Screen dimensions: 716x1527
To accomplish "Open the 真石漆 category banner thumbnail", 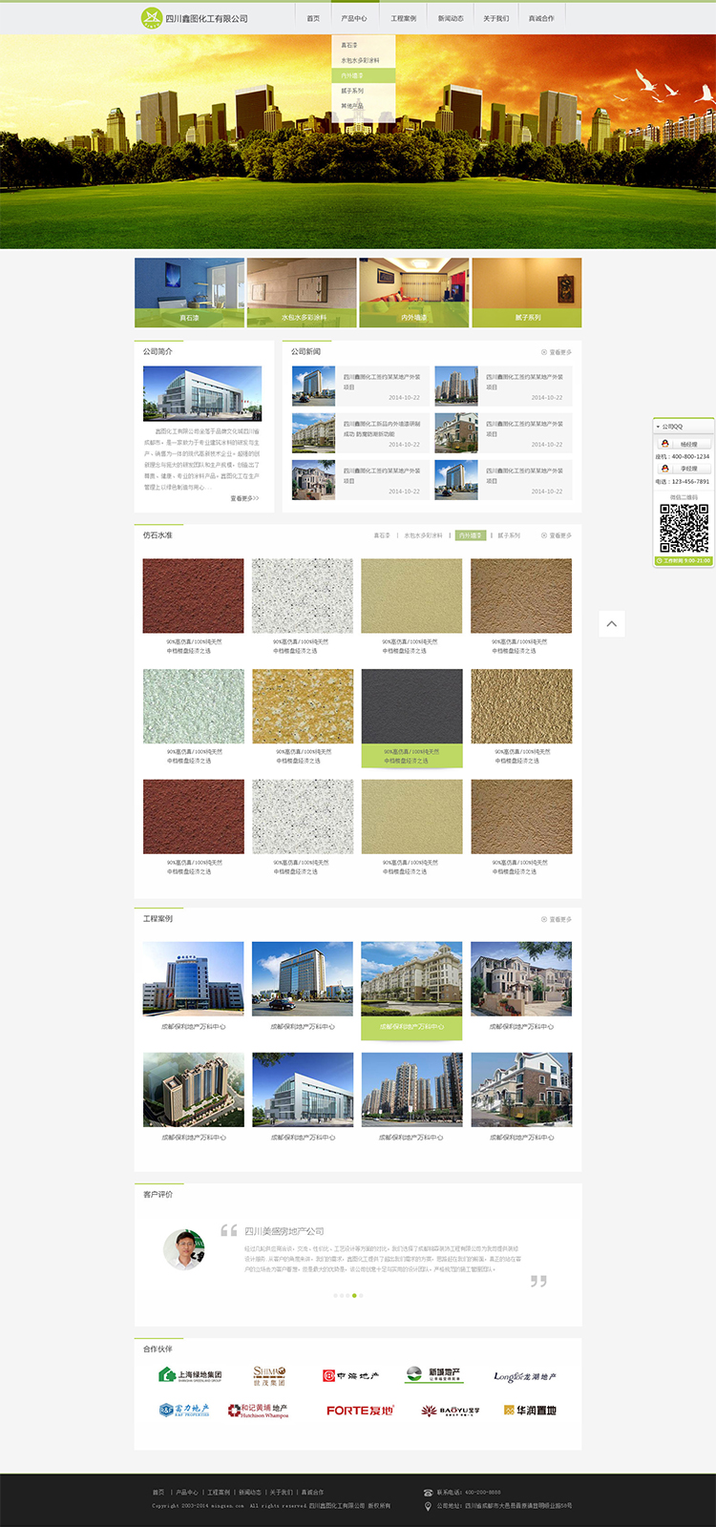I will tap(189, 293).
